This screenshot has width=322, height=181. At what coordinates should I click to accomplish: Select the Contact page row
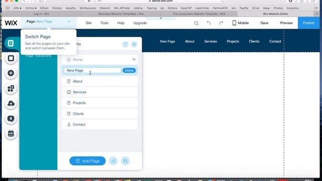coord(100,124)
